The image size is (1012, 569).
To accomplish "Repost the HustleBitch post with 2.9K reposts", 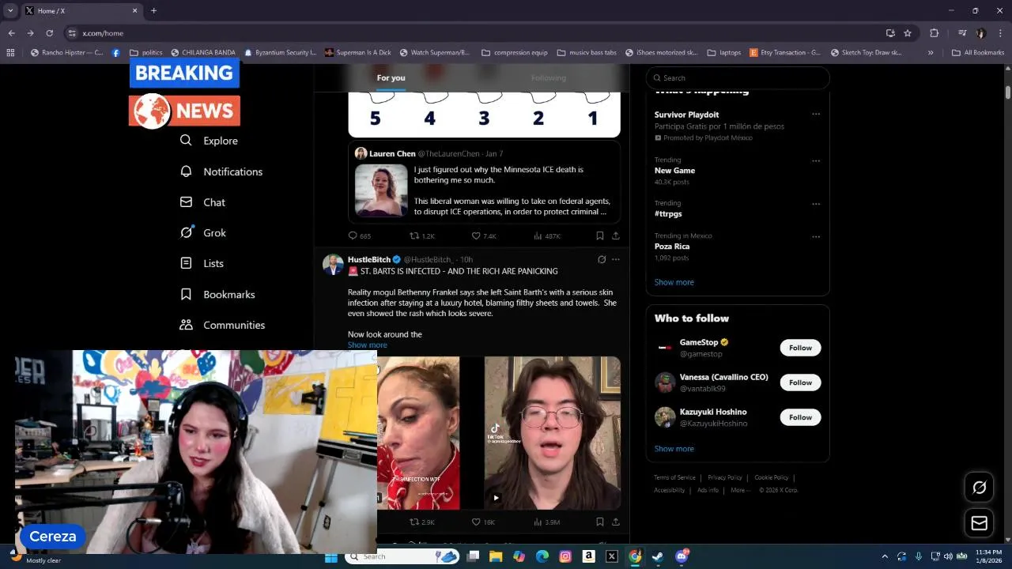I will coord(422,522).
